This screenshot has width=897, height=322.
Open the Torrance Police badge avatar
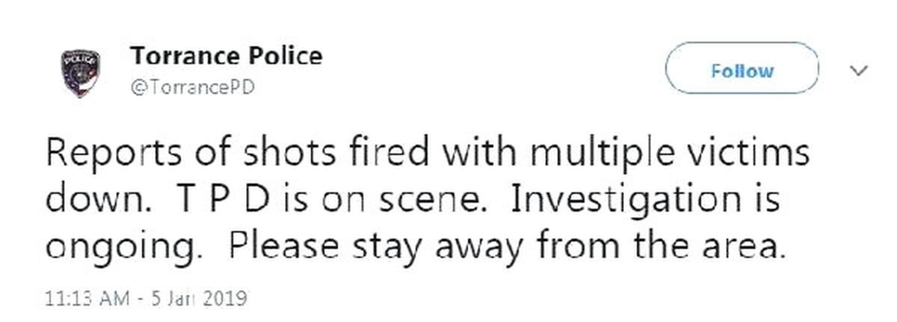[x=81, y=72]
